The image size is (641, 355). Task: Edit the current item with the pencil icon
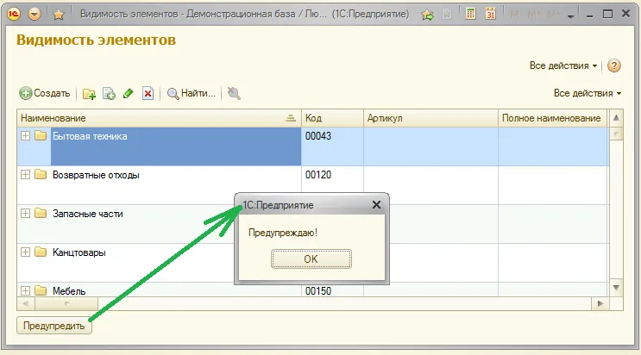(128, 93)
